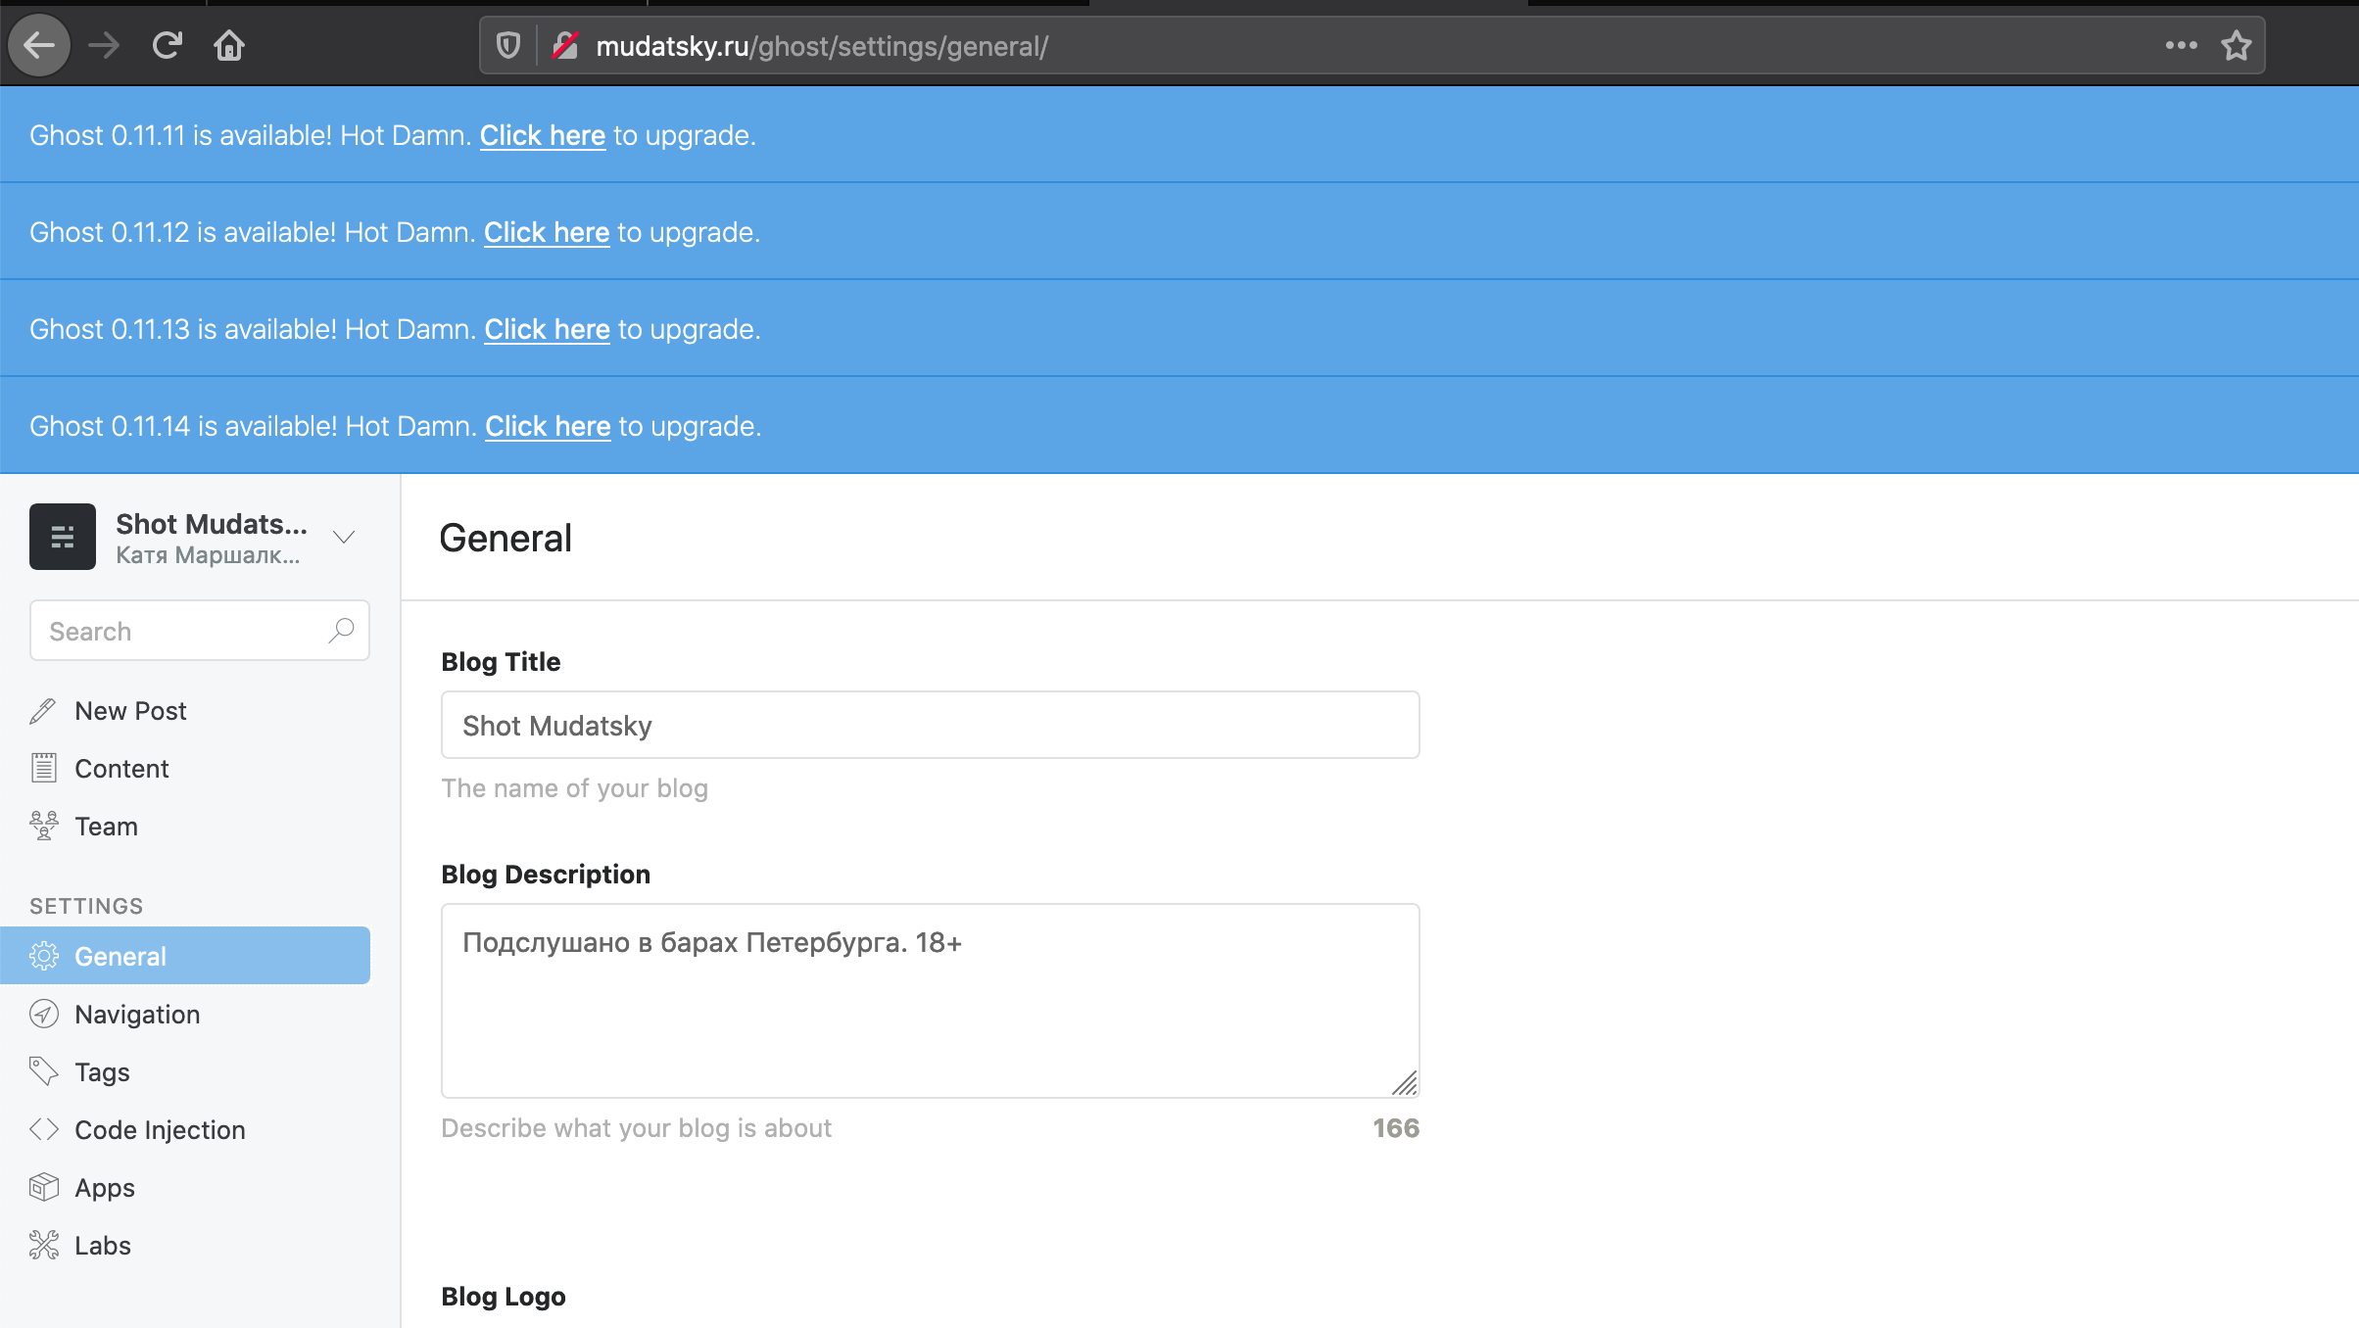Click 'Click here' link for Ghost 0.11.14
2359x1328 pixels.
[x=548, y=426]
